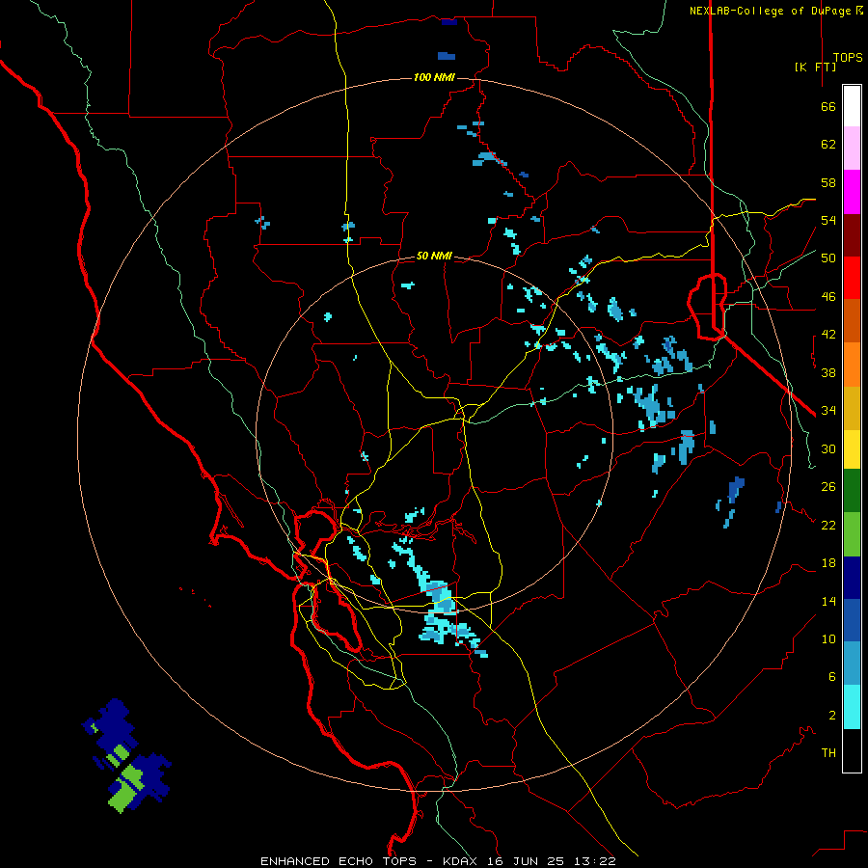This screenshot has width=868, height=868.
Task: Click the legend value 22
Action: [x=828, y=525]
